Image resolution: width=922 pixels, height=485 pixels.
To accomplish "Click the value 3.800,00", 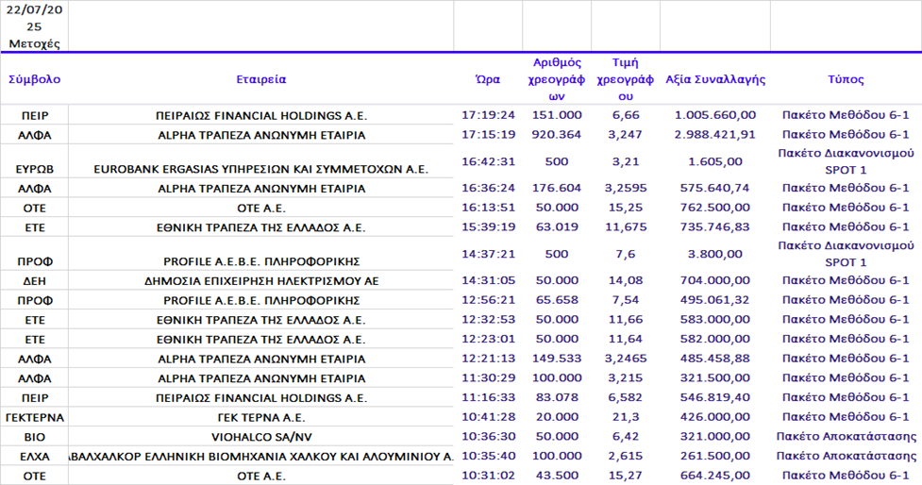I will tap(715, 254).
